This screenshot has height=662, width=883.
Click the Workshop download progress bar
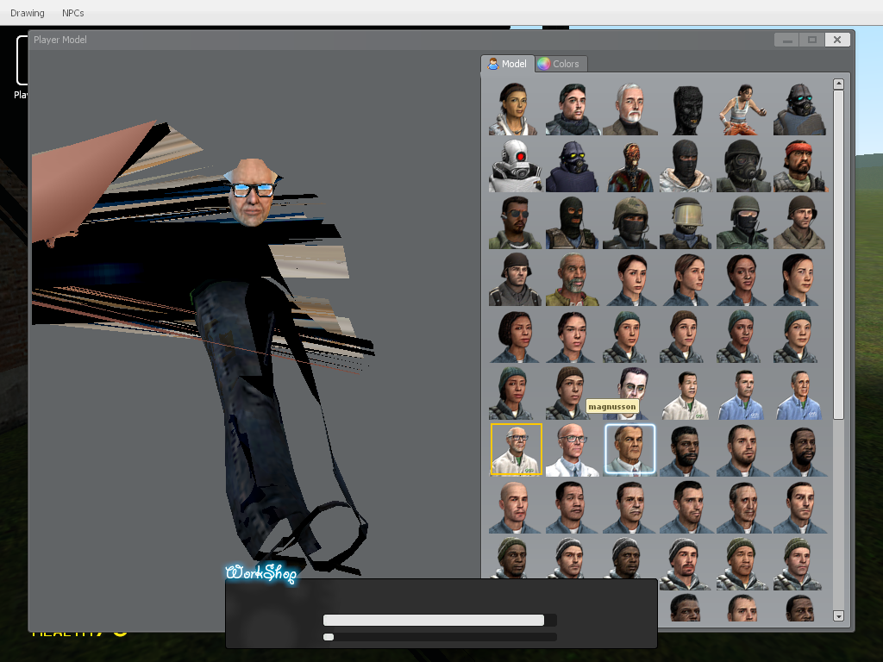440,621
